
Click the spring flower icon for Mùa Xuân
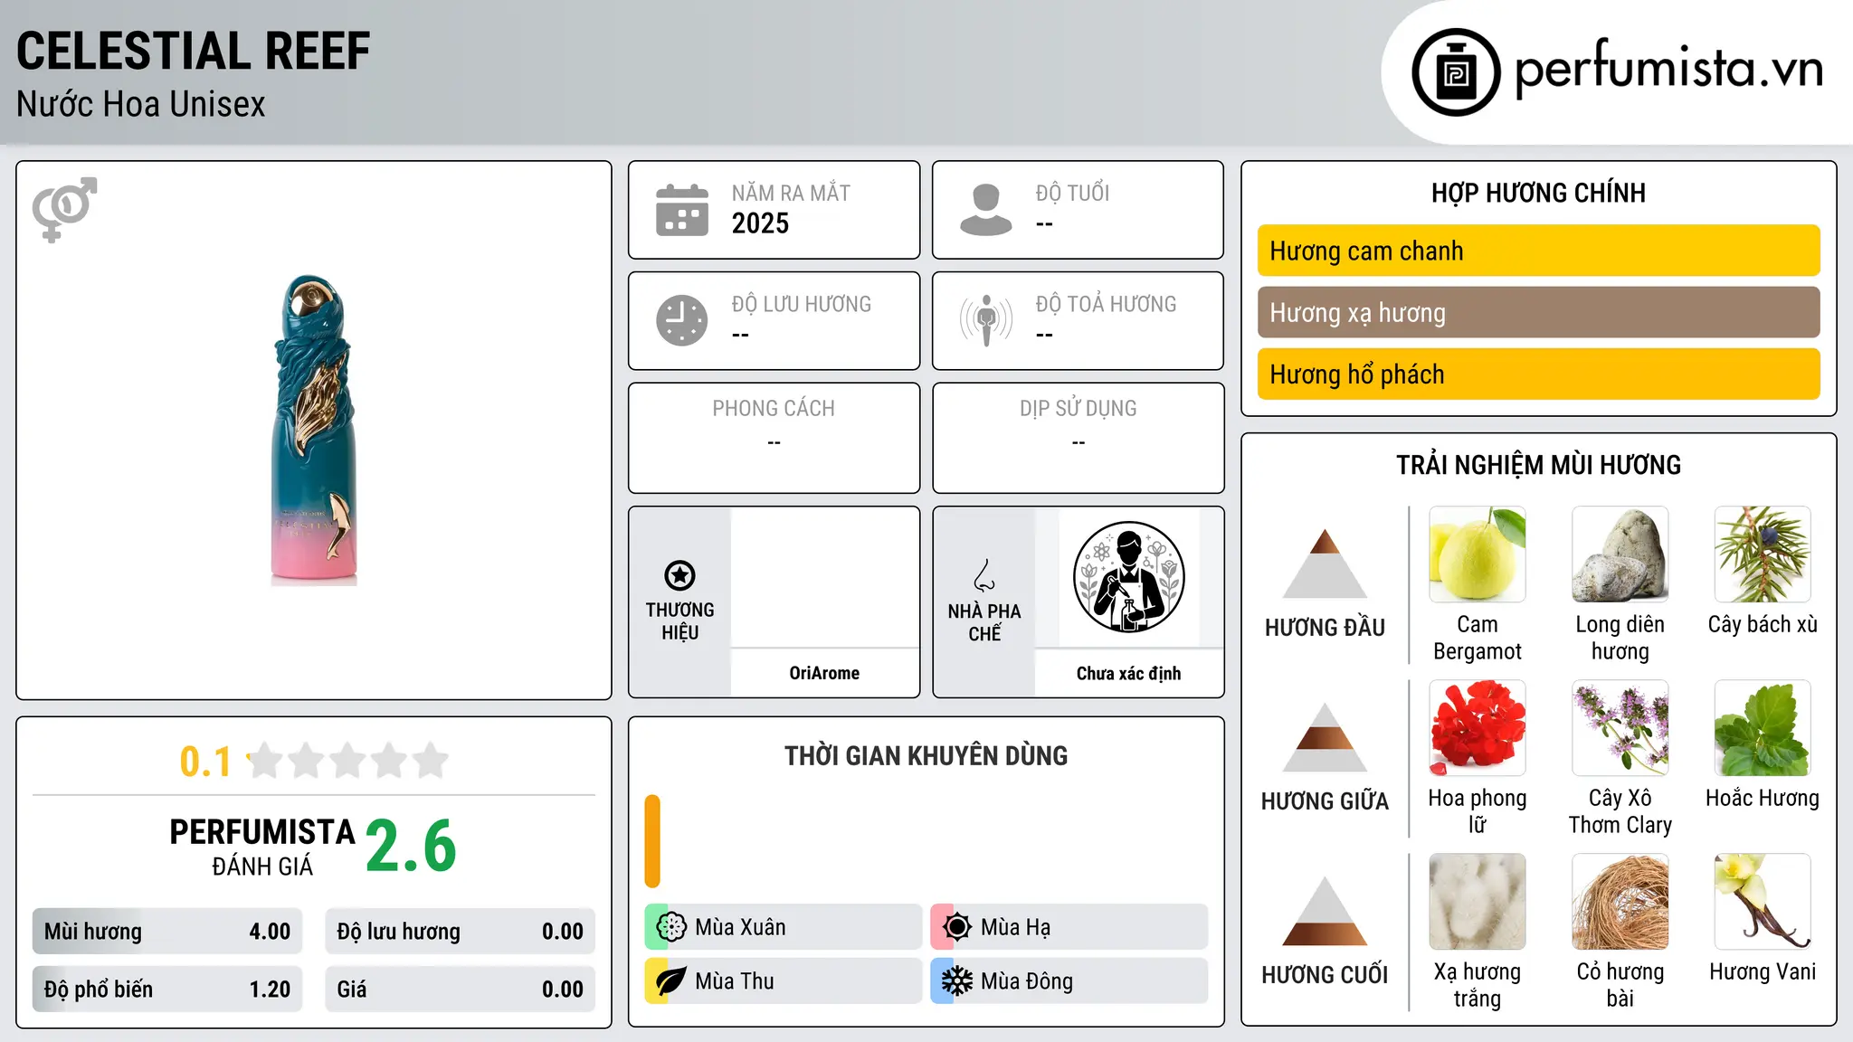[x=671, y=927]
